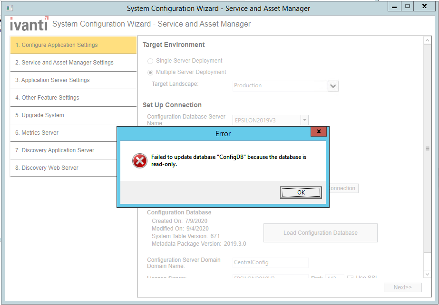Open the Target Landscape dropdown

pos(333,86)
